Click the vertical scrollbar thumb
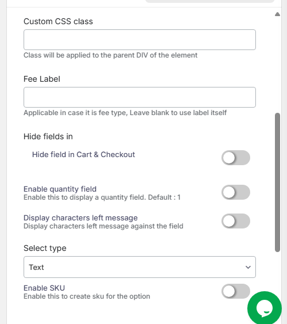The image size is (287, 324). [x=277, y=182]
